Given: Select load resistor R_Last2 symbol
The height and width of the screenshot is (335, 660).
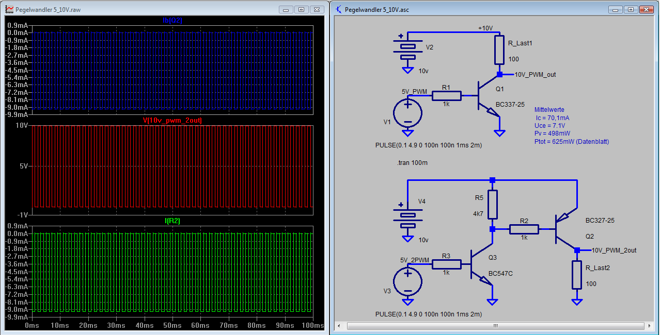Looking at the screenshot, I should pos(577,275).
